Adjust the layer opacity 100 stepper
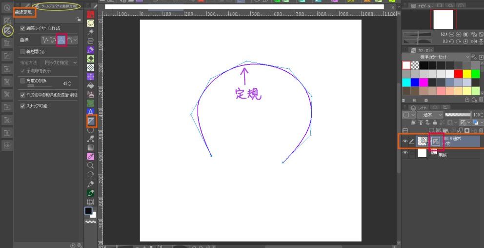This screenshot has width=484, height=248. (x=483, y=115)
